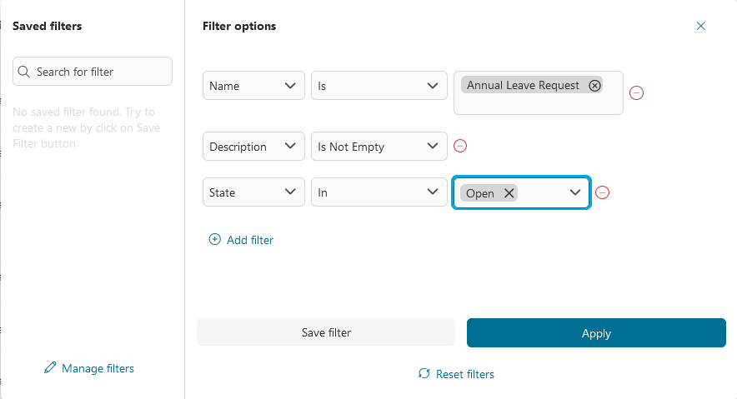Click the Manage filters pencil icon
The width and height of the screenshot is (737, 399).
50,368
